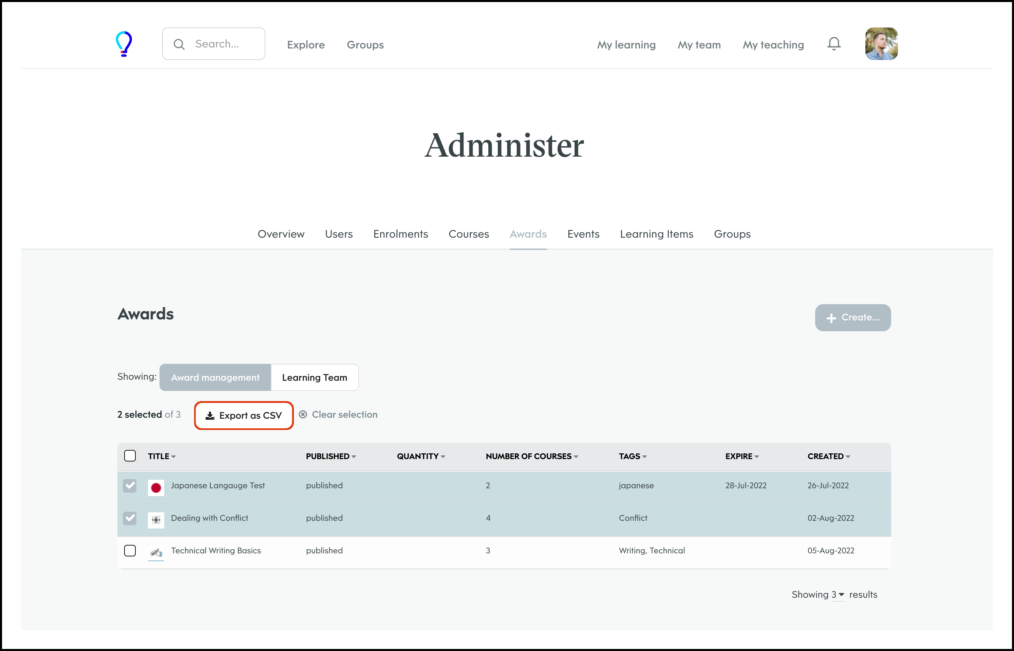This screenshot has width=1014, height=651.
Task: Click the Technical Writing Basics thumbnail icon
Action: tap(156, 552)
